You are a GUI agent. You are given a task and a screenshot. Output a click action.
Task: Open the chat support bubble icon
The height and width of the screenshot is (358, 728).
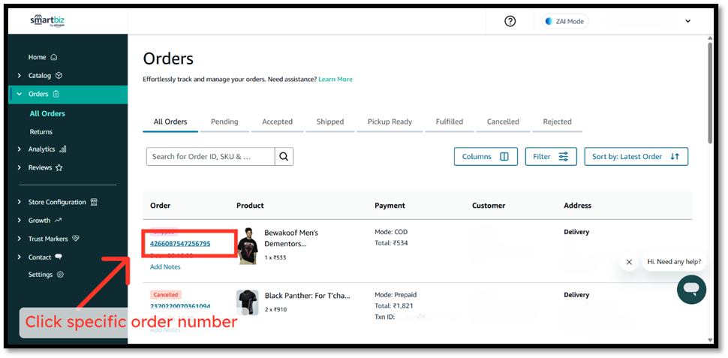[691, 289]
